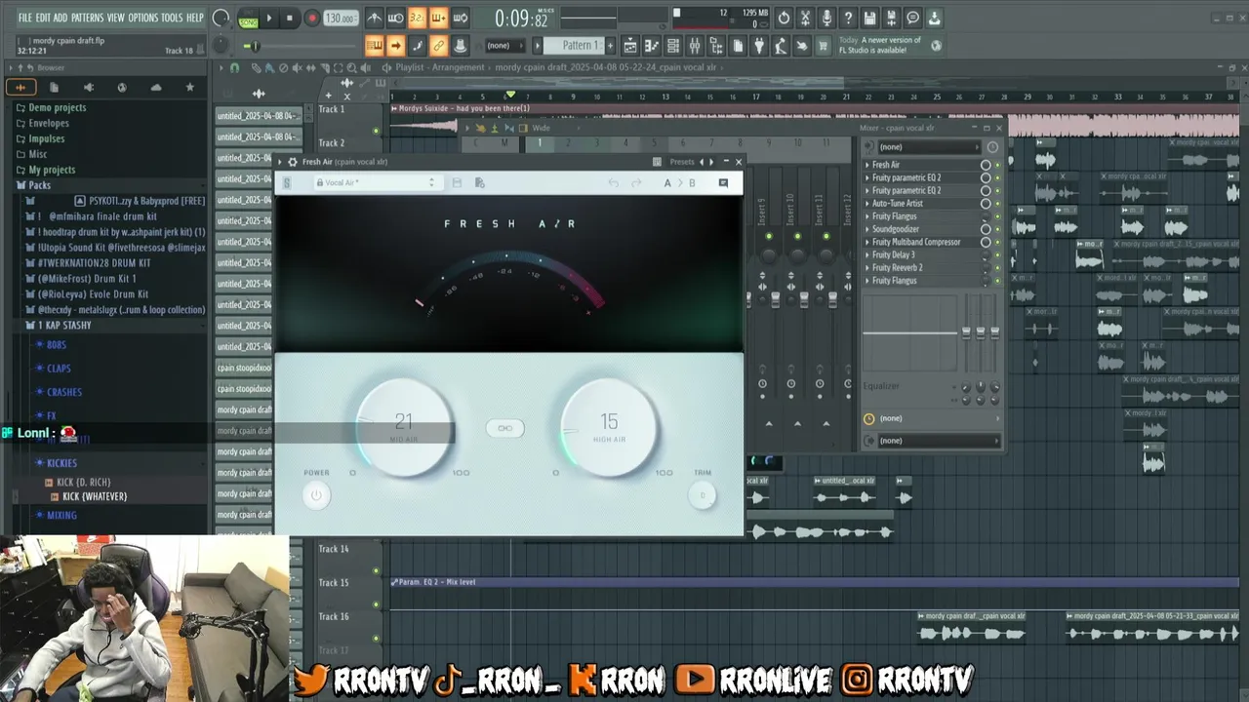Open the PATTERNS menu
Image resolution: width=1249 pixels, height=702 pixels.
87,18
